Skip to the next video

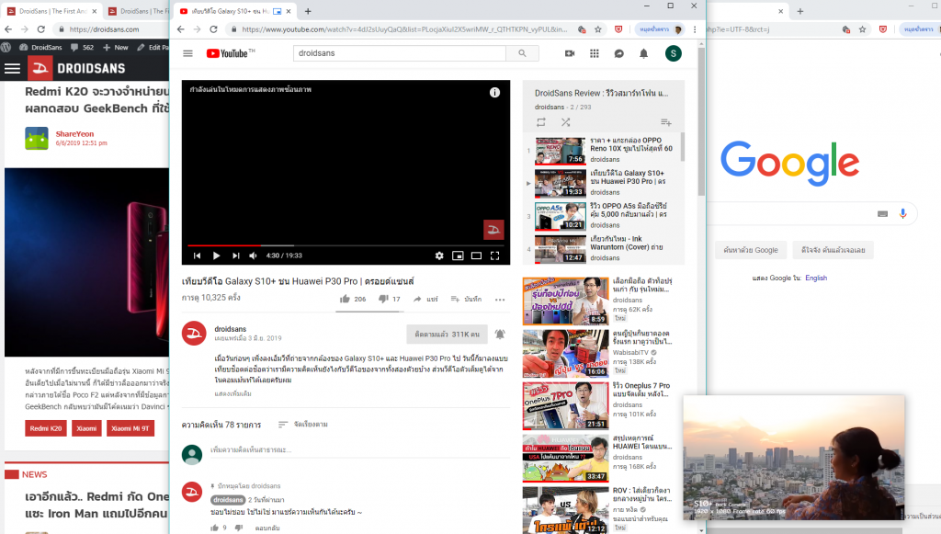[x=236, y=256]
